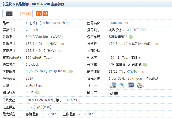This screenshot has height=118, width=172.
Task: Select the portable media player application icon
Action: [x=122, y=85]
